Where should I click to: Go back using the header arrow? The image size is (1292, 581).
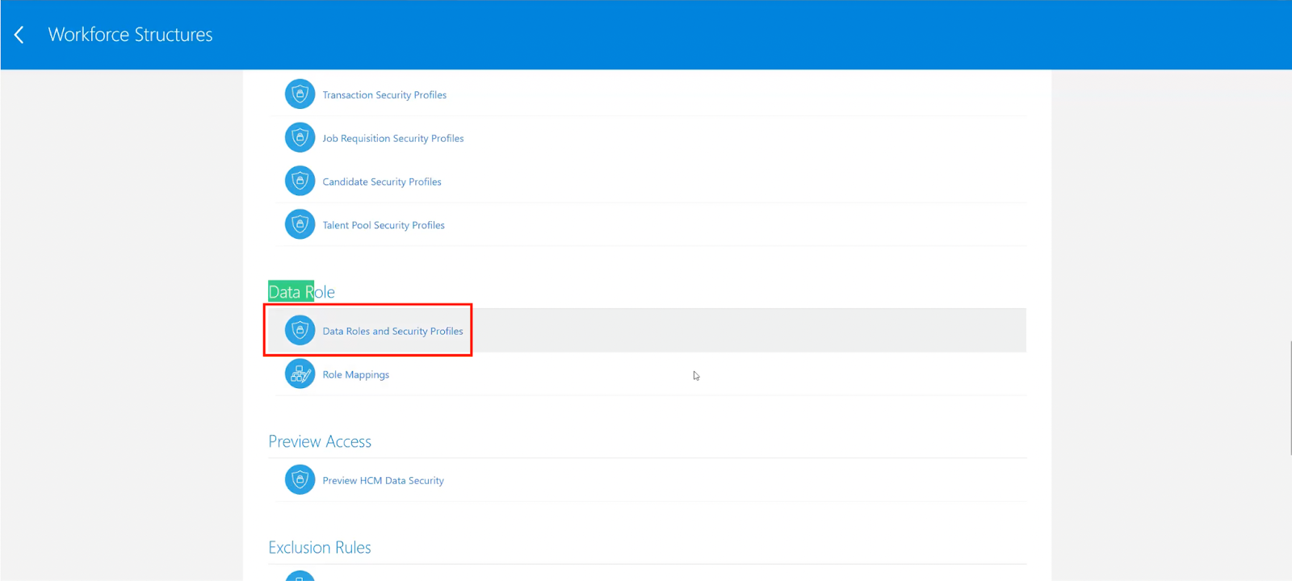tap(19, 35)
